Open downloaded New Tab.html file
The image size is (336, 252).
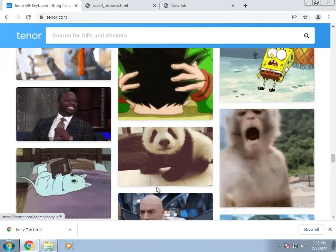[x=29, y=230]
